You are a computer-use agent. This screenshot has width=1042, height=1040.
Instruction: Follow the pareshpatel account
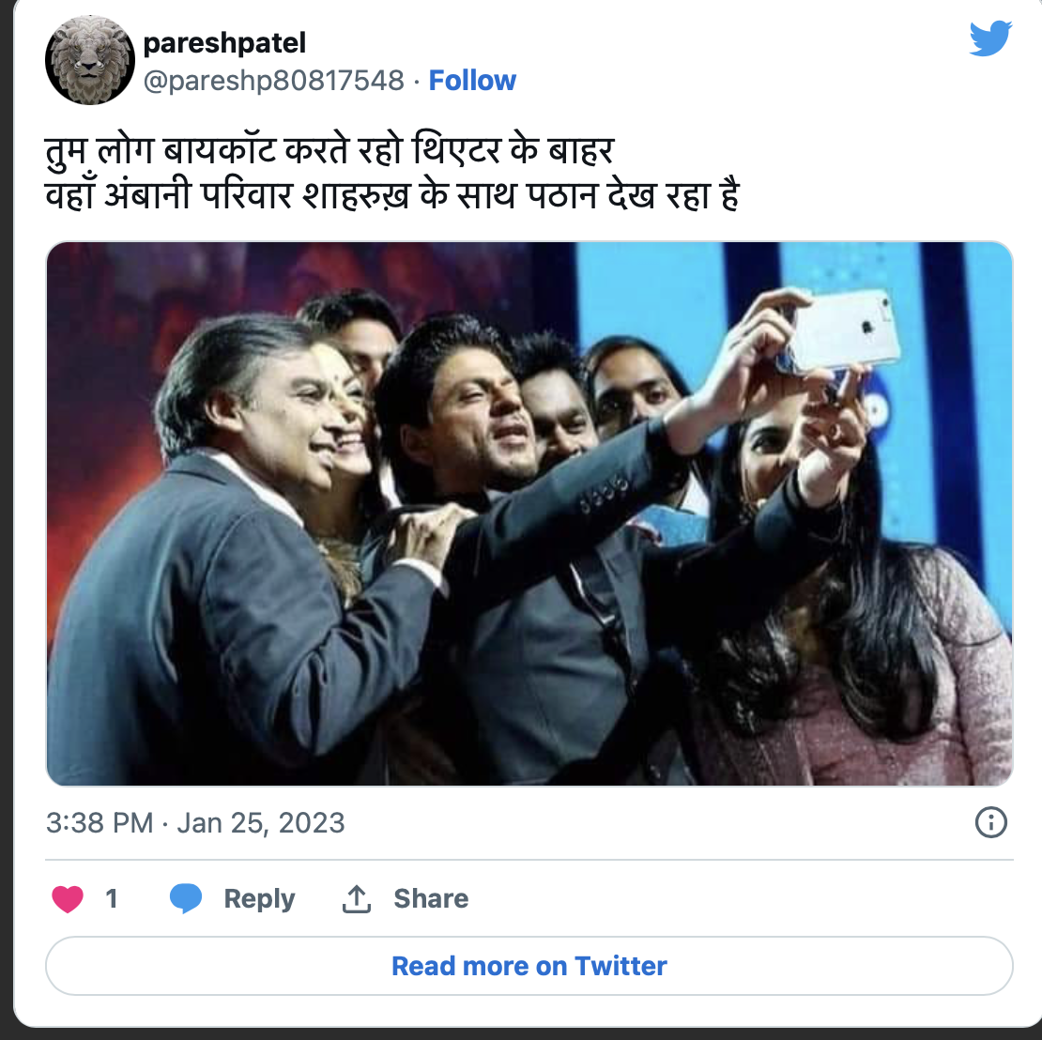(x=472, y=81)
